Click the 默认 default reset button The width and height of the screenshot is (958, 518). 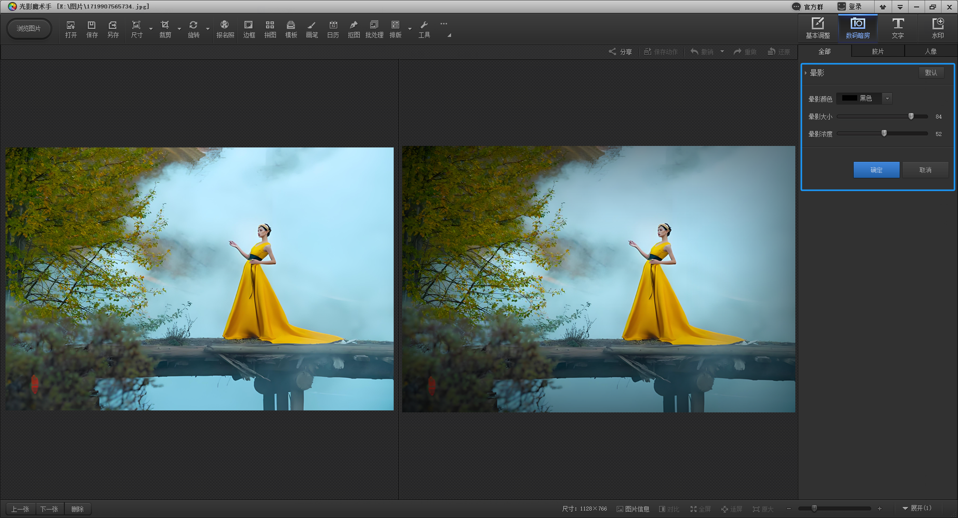(x=931, y=73)
